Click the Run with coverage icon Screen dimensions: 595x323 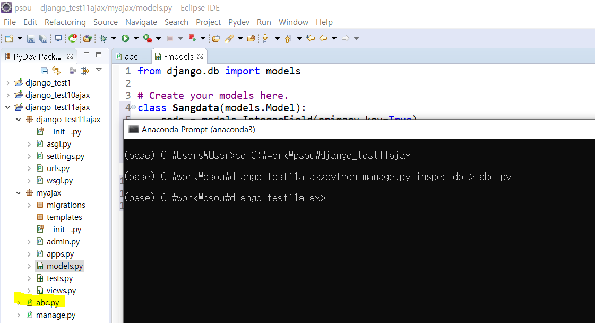coord(148,38)
